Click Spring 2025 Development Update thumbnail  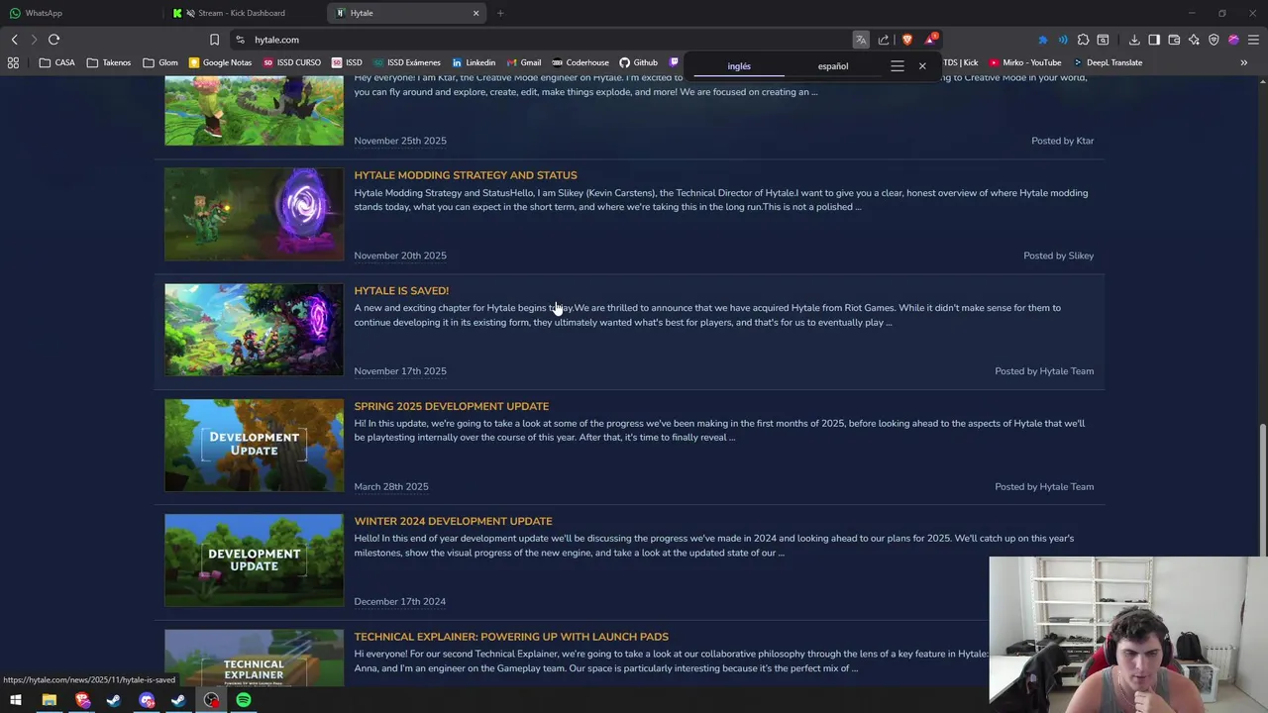pyautogui.click(x=254, y=446)
